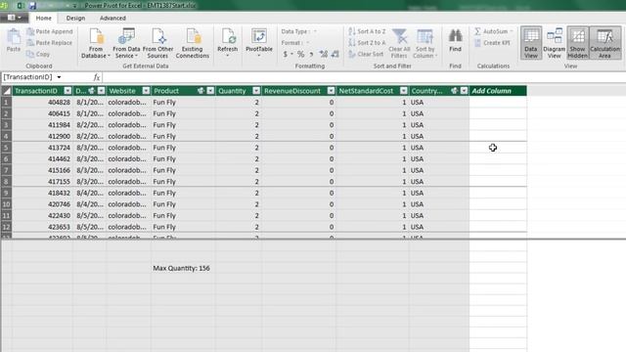
Task: Open RevenueDiscount column filter dropdown
Action: click(331, 91)
